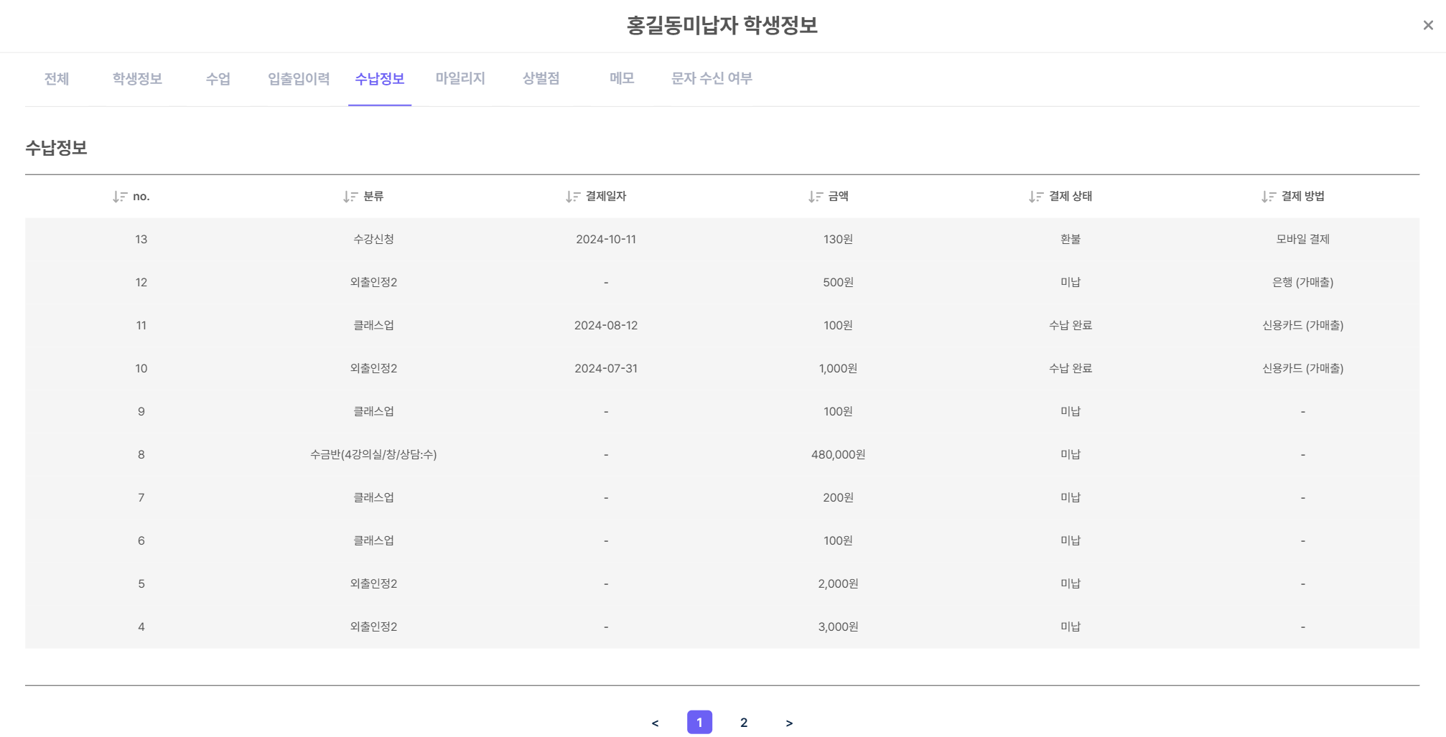This screenshot has height=737, width=1446.
Task: Click the 480,000원 amount cell
Action: tap(838, 455)
